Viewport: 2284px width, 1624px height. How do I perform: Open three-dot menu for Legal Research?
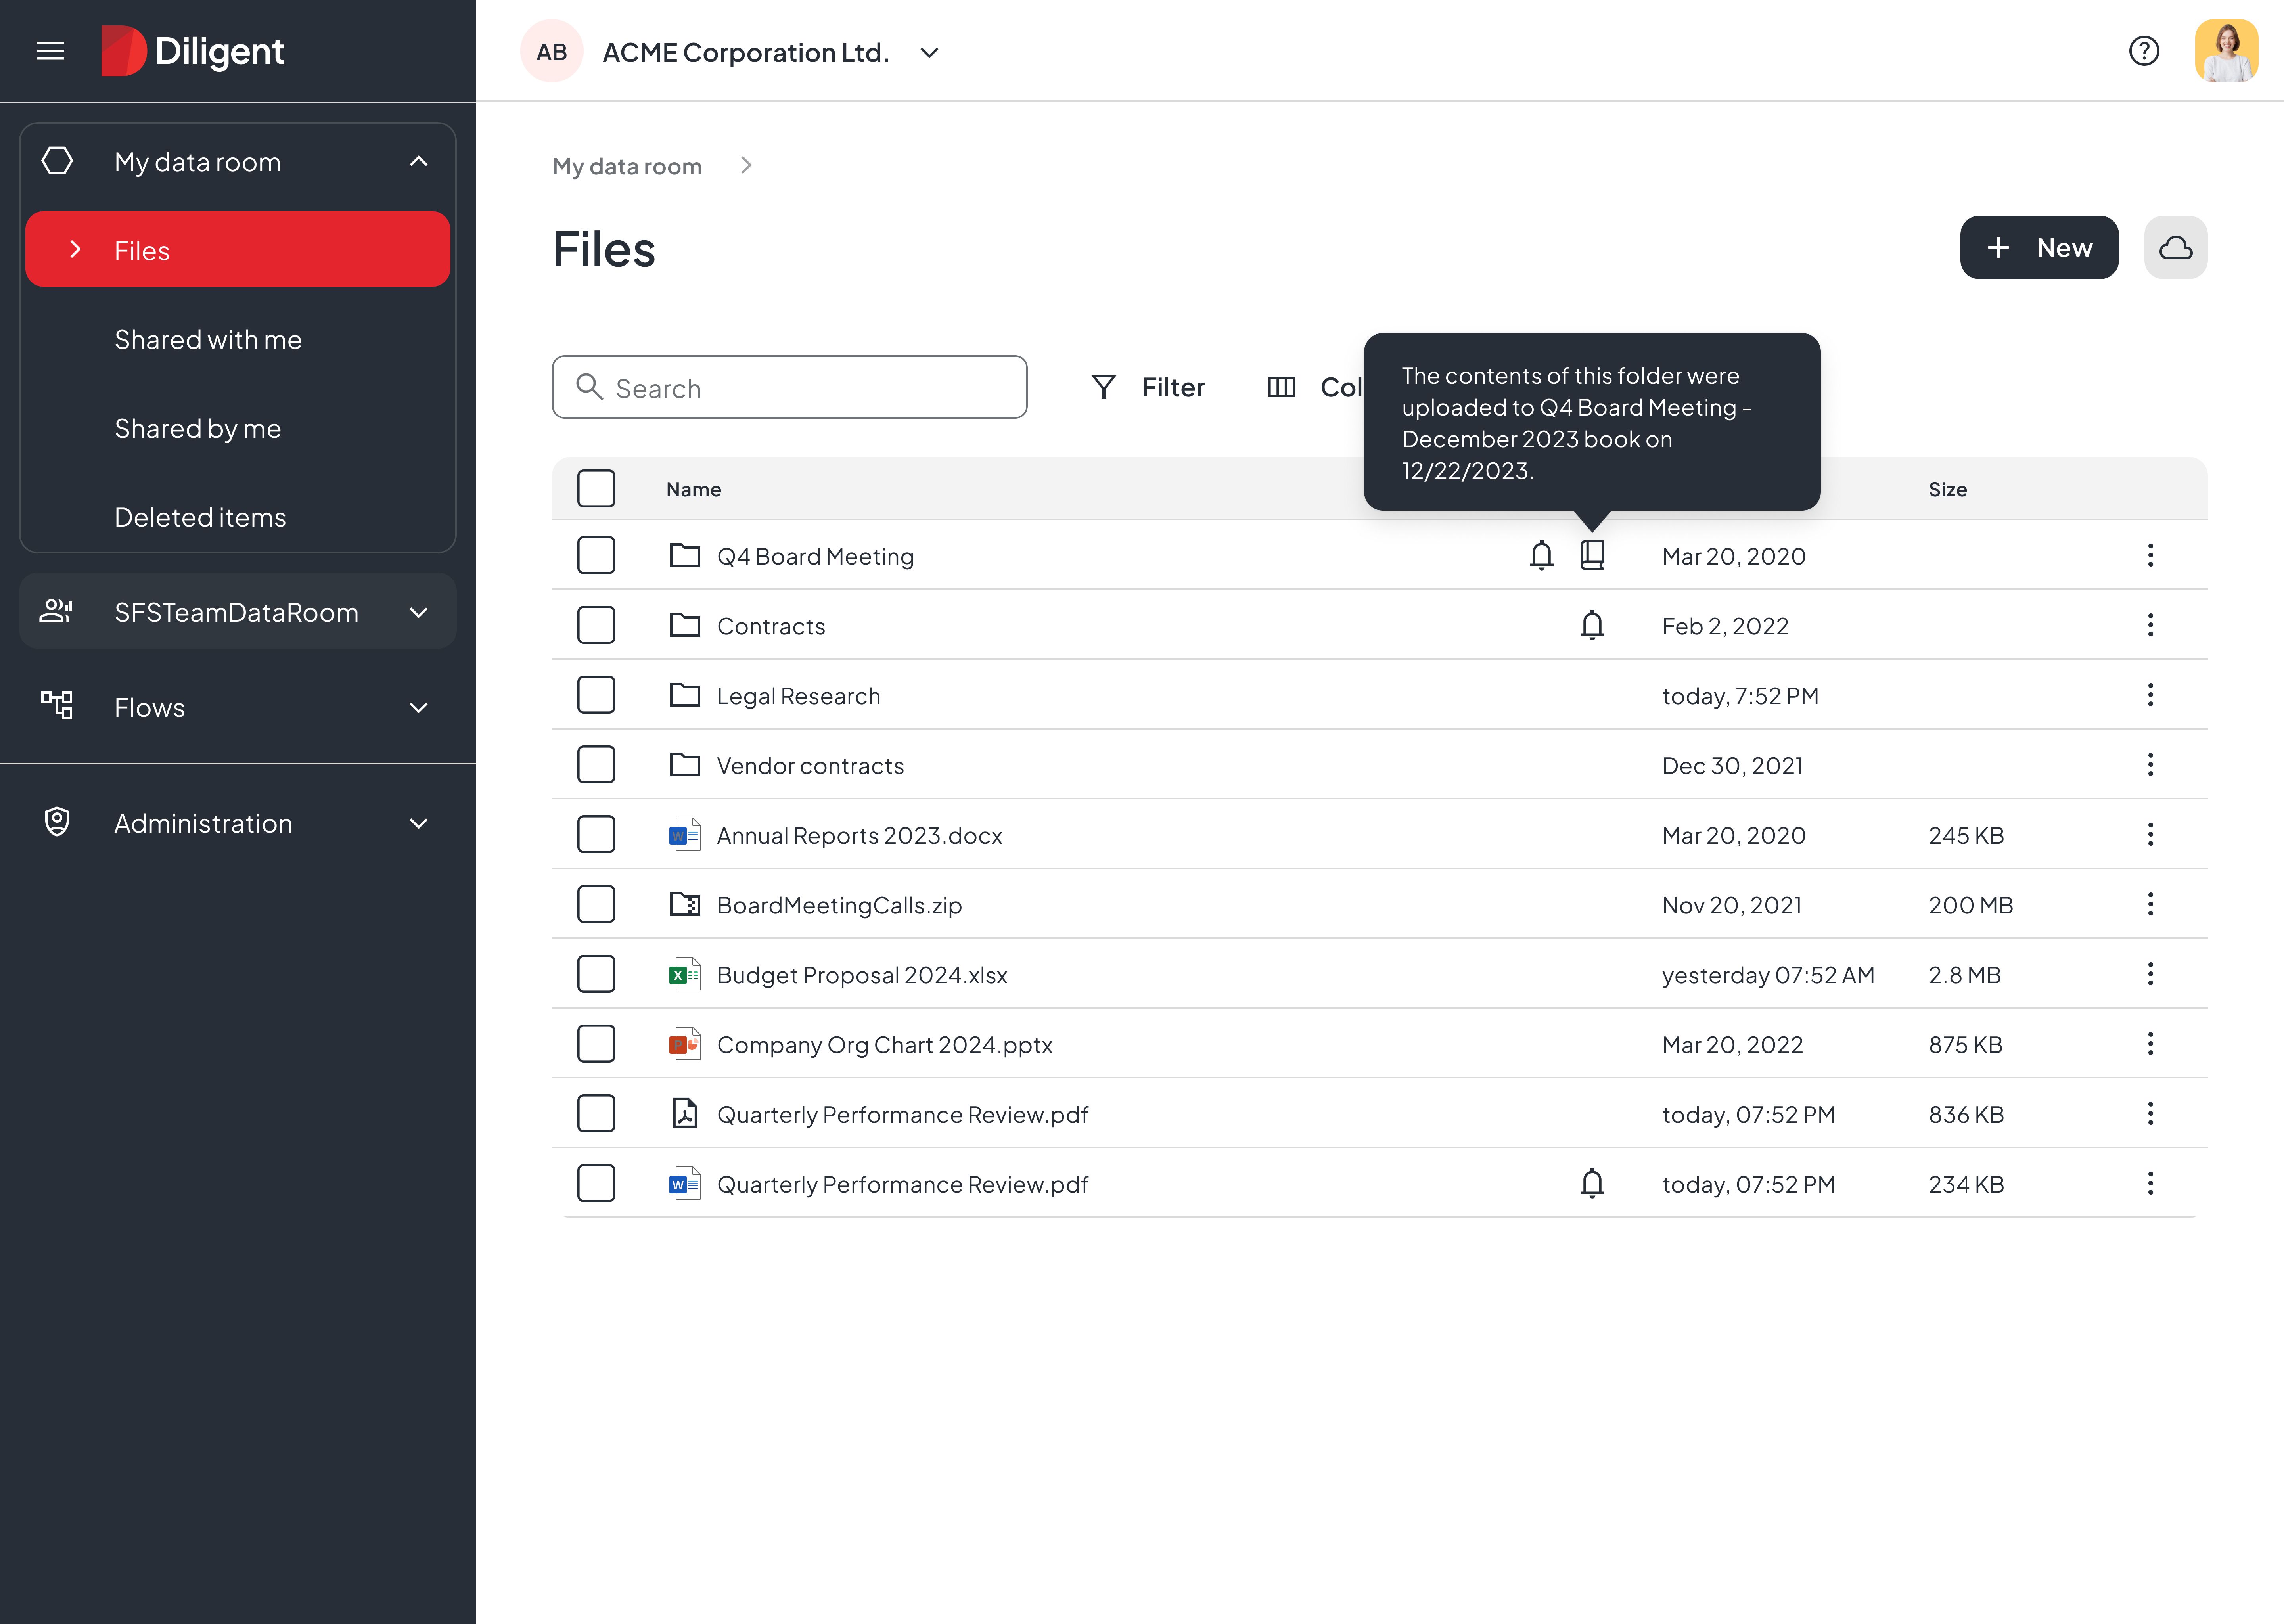coord(2150,695)
